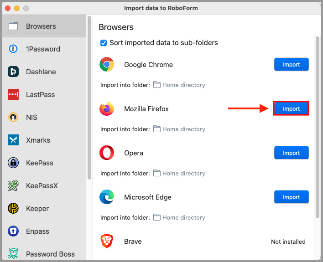Viewport: 323px width, 262px height.
Task: Click the 'Microsoft Edge' label
Action: [148, 197]
